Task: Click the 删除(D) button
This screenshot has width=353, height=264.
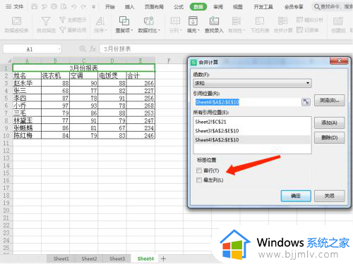Action: click(329, 137)
